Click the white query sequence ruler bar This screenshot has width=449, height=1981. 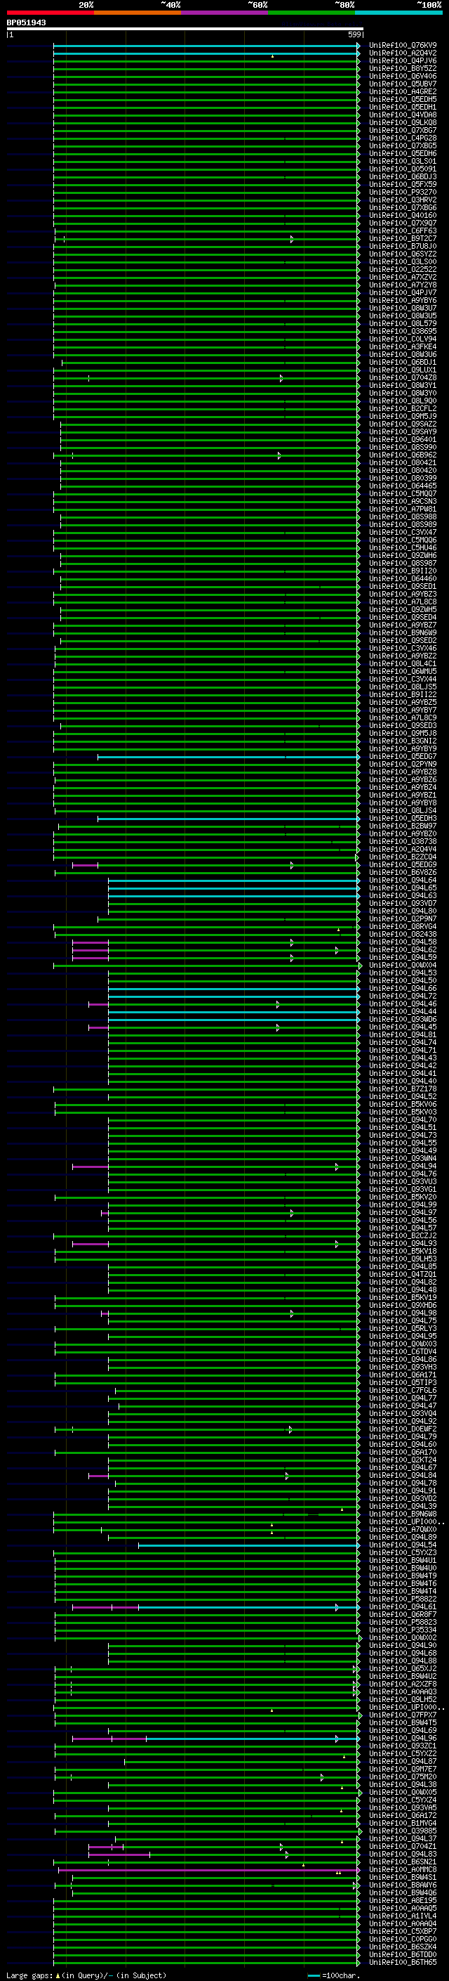(x=185, y=30)
